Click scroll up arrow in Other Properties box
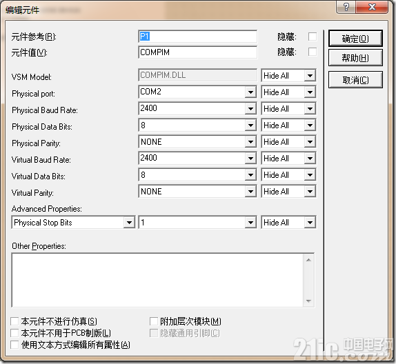 308,260
